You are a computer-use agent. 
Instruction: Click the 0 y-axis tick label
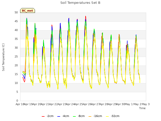click(17, 101)
